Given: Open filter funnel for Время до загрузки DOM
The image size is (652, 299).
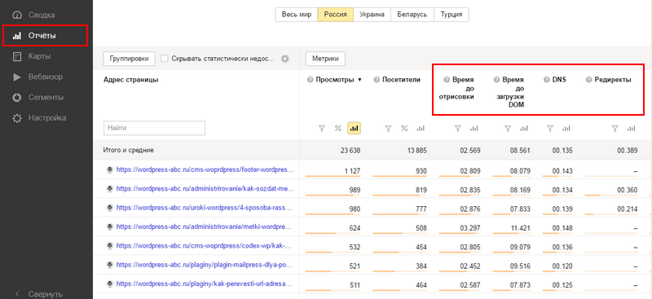Looking at the screenshot, I should point(508,129).
